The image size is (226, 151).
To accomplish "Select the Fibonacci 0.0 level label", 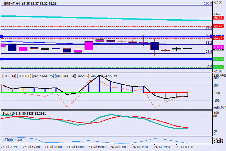I will pos(209,66).
